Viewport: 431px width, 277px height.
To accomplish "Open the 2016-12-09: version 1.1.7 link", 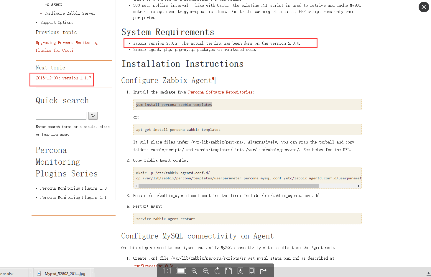I will (64, 78).
